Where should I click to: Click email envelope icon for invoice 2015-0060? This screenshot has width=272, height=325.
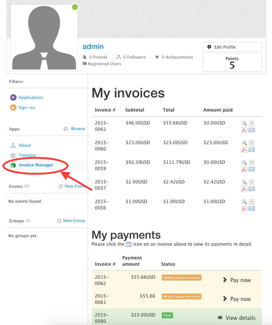pyautogui.click(x=252, y=150)
